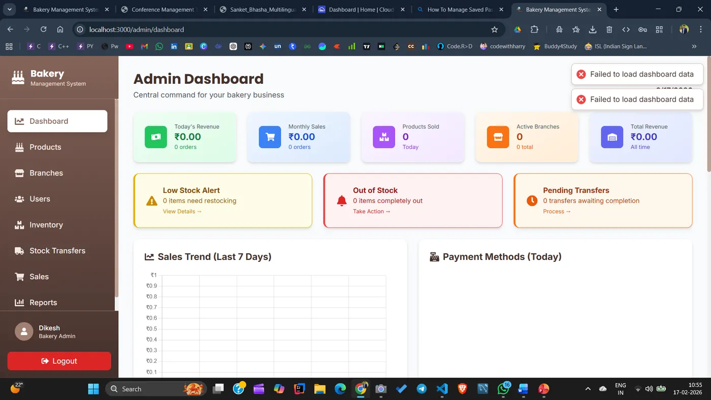Switch to the Conference Management tab
Image resolution: width=711 pixels, height=400 pixels.
tap(163, 9)
